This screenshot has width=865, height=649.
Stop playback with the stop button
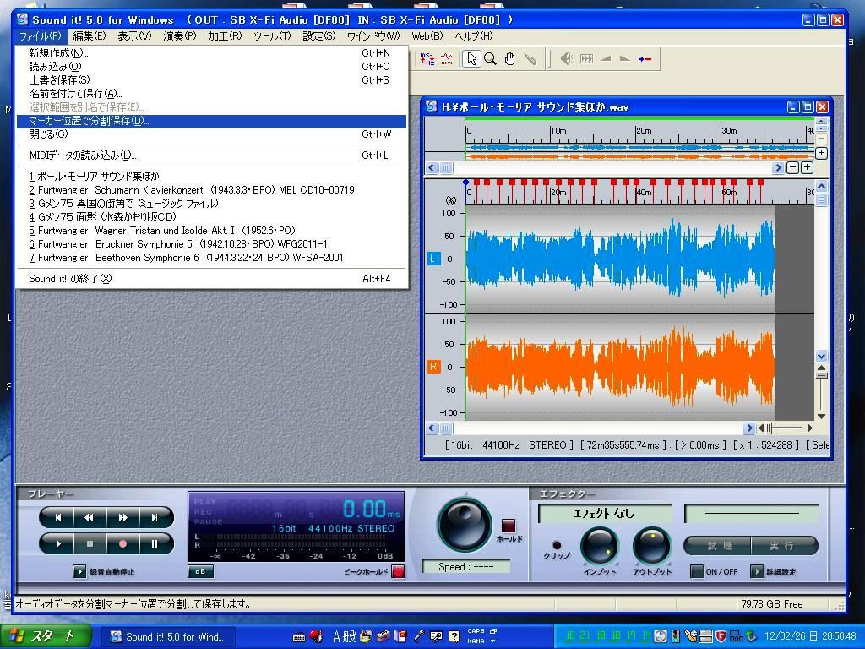(x=90, y=543)
